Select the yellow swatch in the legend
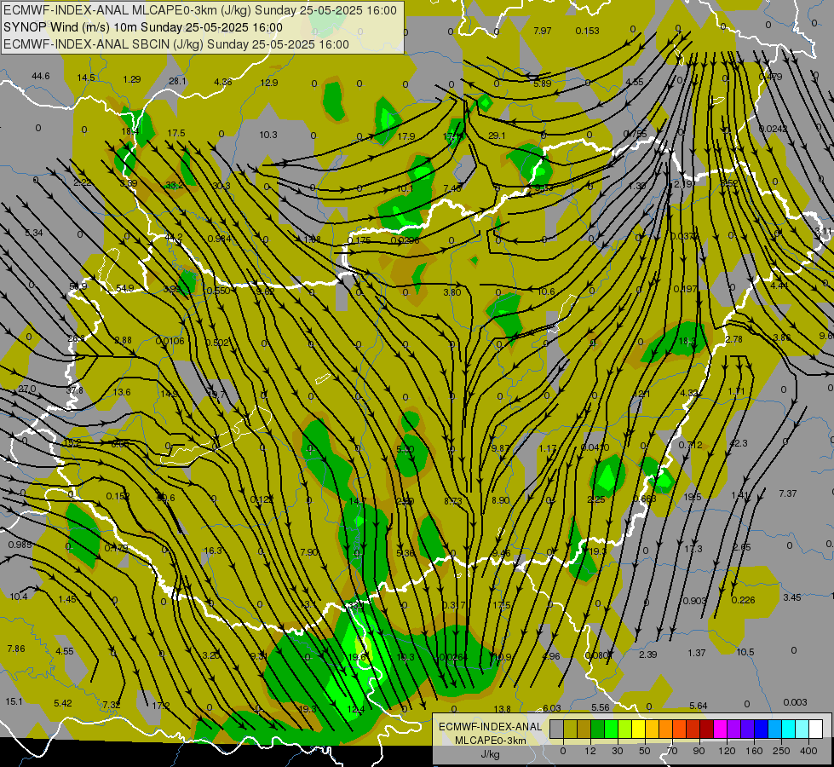This screenshot has height=767, width=834. 639,729
